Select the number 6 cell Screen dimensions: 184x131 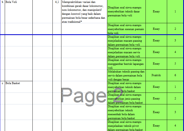[x=175, y=75]
